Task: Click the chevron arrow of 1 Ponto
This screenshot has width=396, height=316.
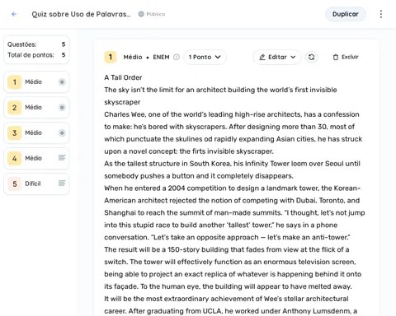Action: tap(218, 57)
